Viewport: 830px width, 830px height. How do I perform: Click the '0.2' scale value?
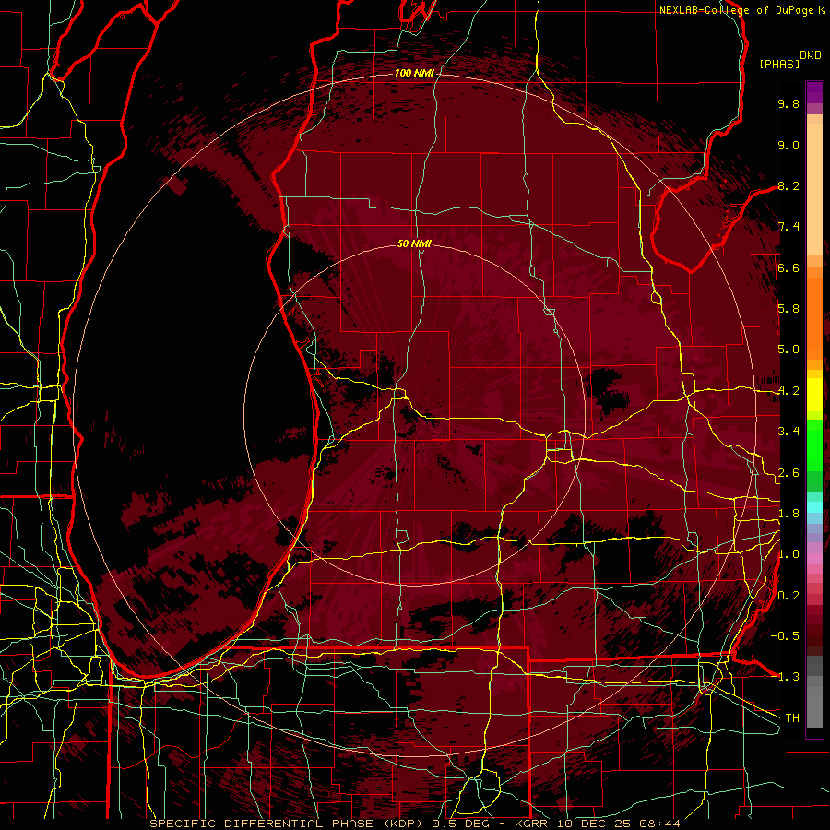tap(788, 596)
